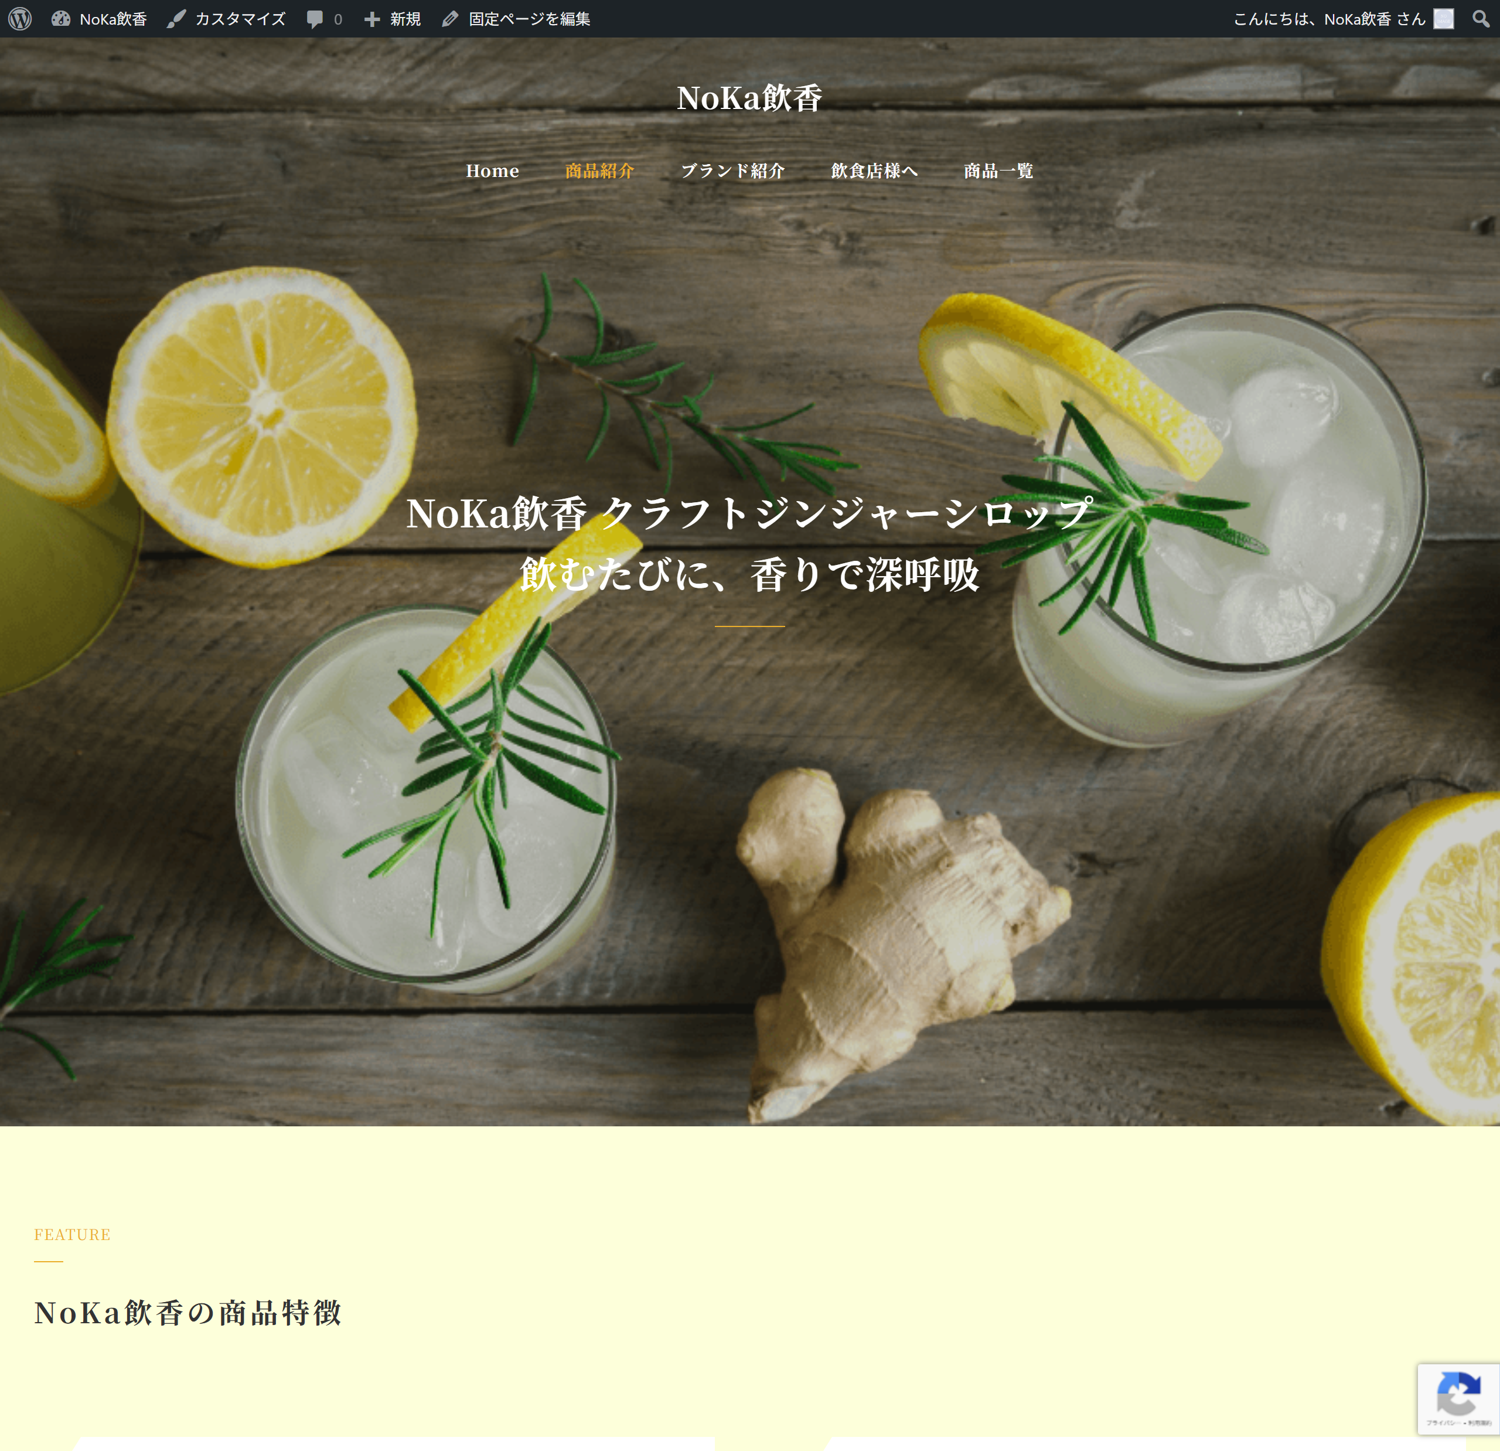Screen dimensions: 1500x1451
Task: Click the user avatar in admin bar
Action: point(1443,18)
